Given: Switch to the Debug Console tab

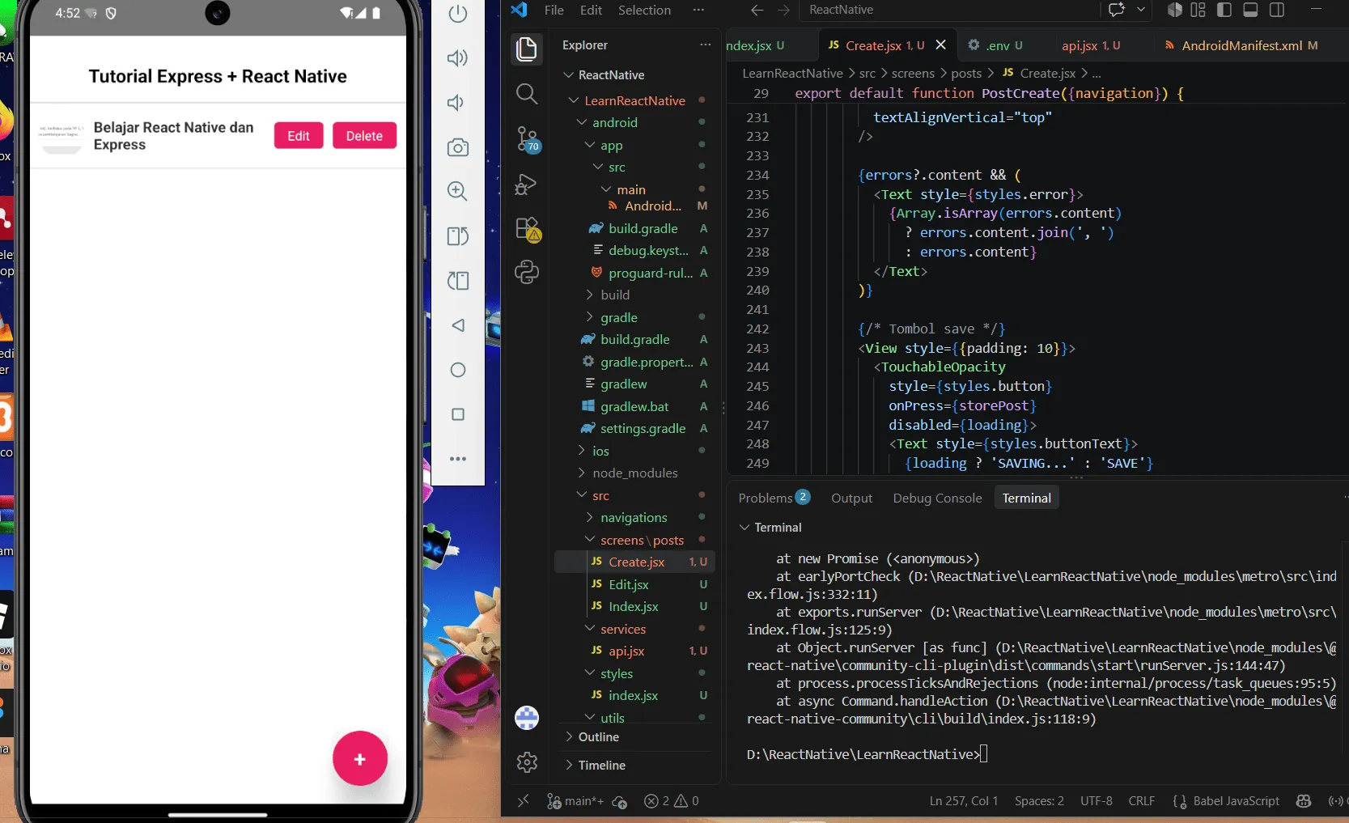Looking at the screenshot, I should 937,498.
